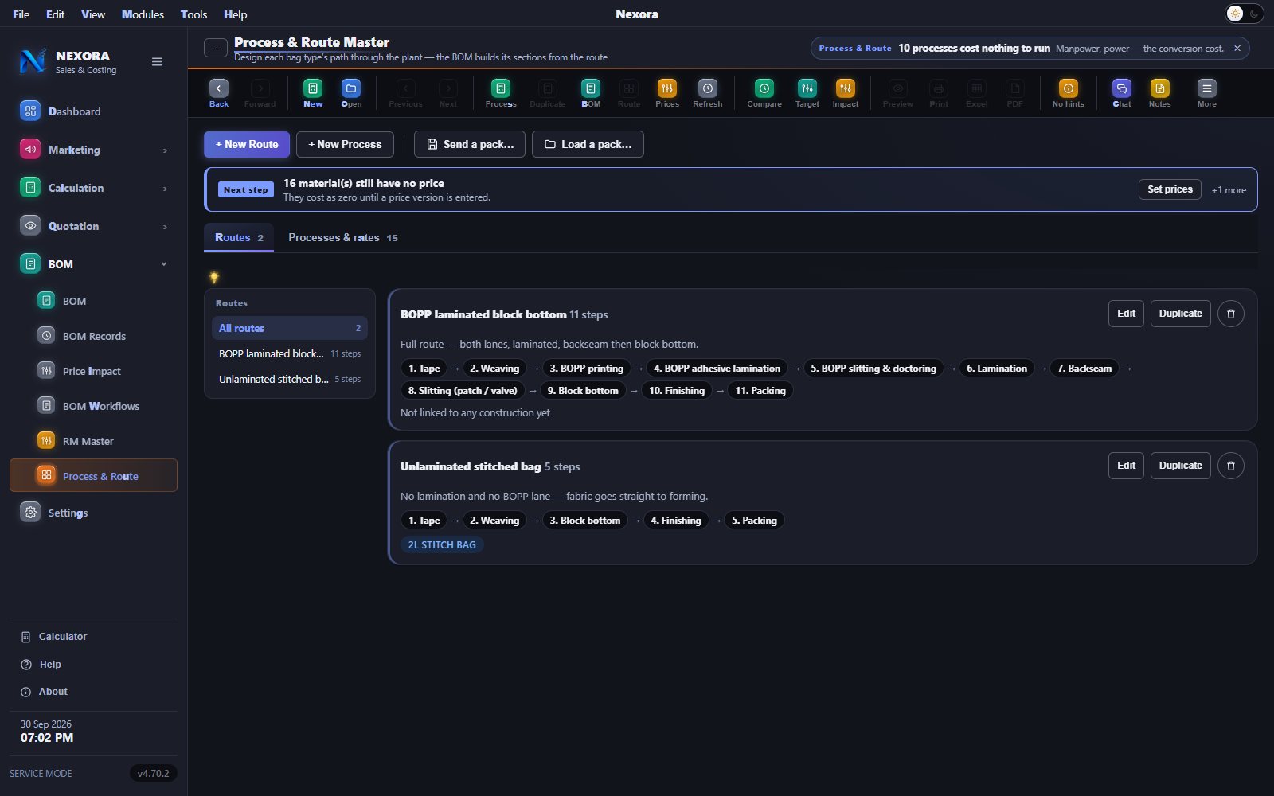This screenshot has height=796, width=1274.
Task: Click the 2L STITCH BAG construction tag
Action: 442,545
